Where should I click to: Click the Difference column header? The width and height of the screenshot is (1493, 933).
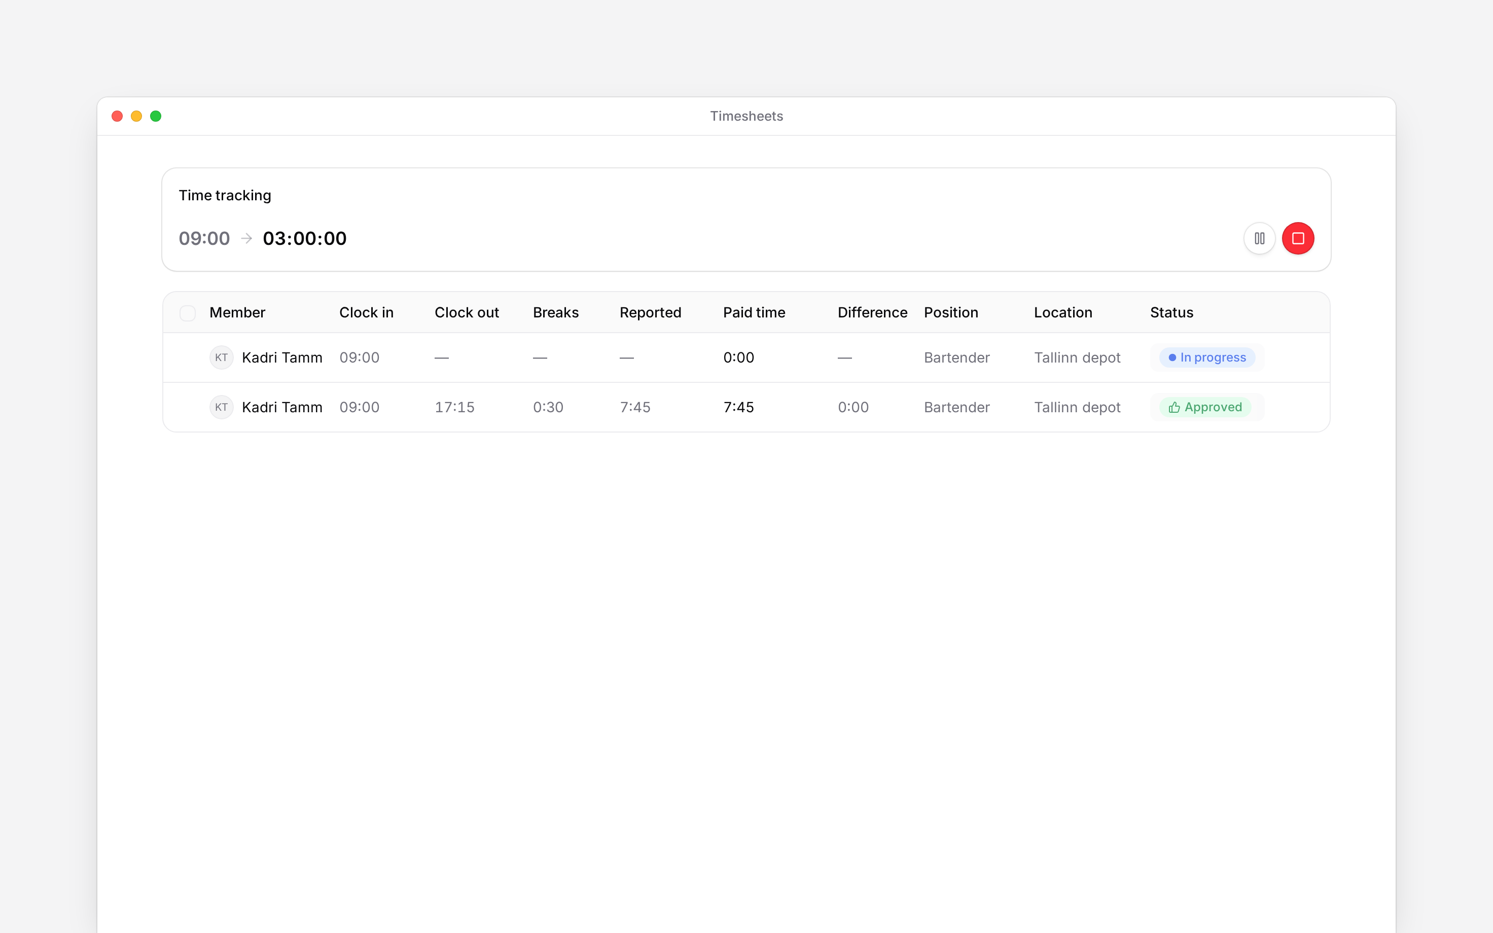click(x=872, y=313)
